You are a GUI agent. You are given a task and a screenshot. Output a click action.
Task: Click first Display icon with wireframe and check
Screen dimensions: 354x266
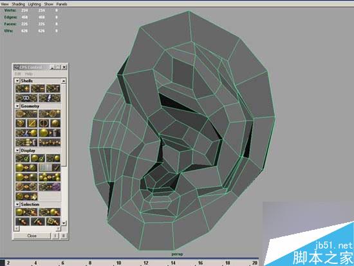click(23, 158)
